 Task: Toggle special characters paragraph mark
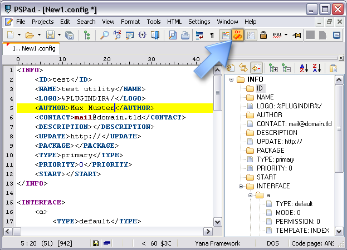point(212,35)
